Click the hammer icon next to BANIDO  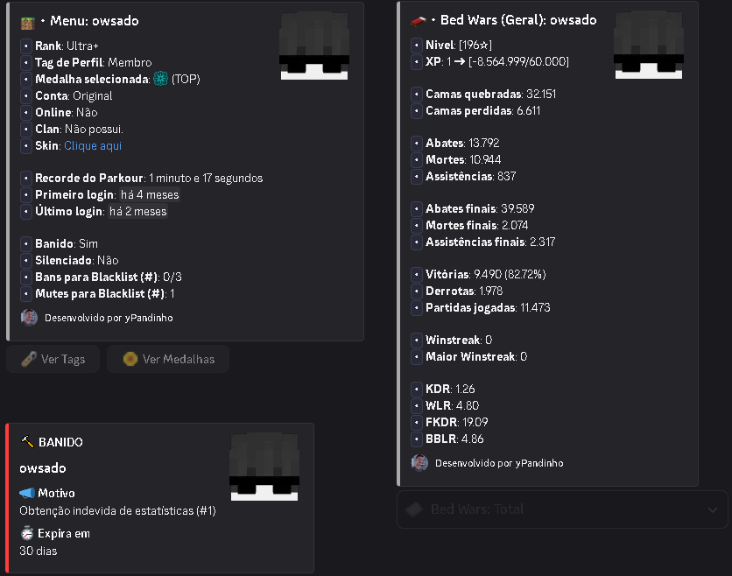[27, 441]
